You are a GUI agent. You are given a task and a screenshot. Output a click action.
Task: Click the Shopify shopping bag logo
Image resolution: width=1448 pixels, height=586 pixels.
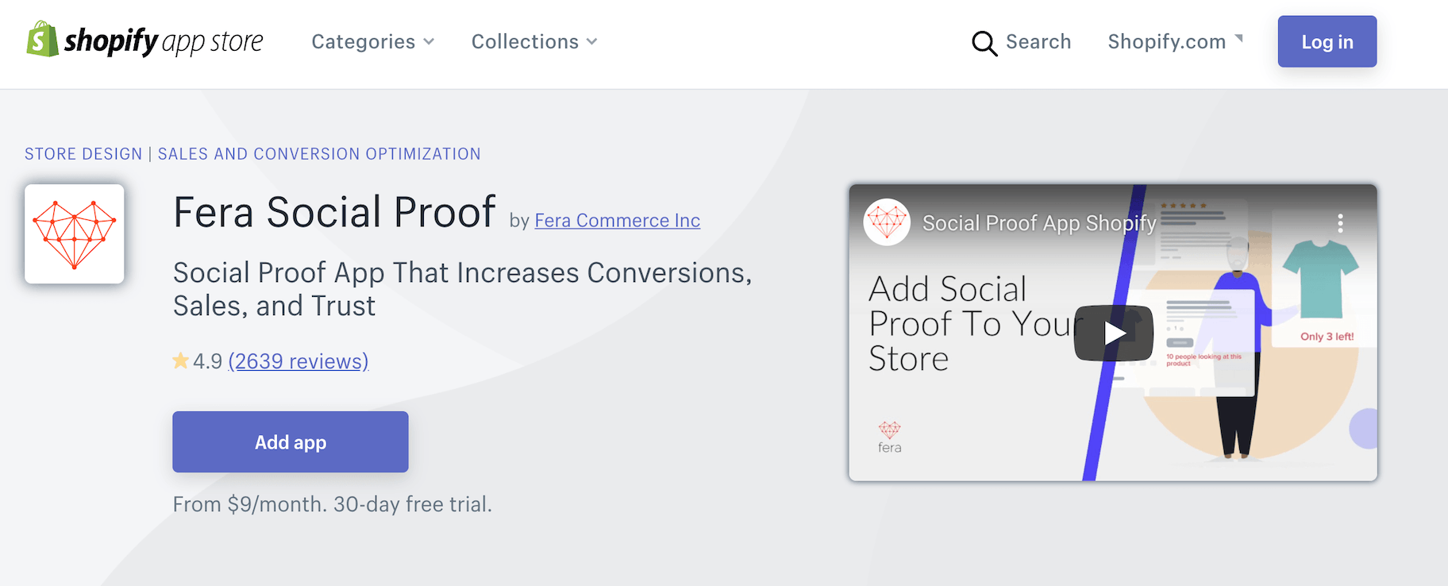42,40
